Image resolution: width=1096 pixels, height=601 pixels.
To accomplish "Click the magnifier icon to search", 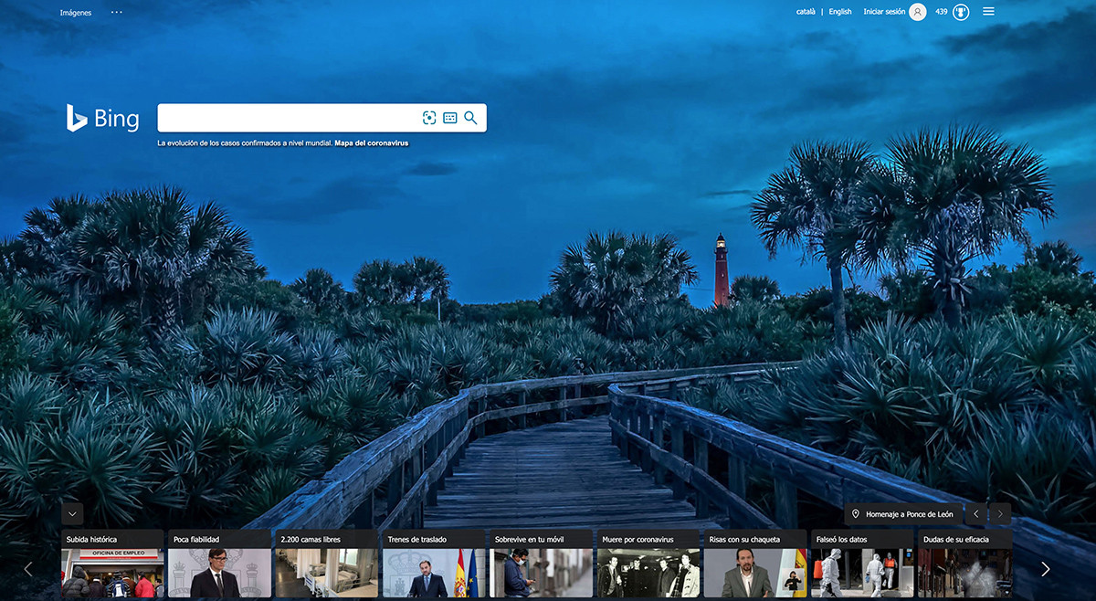I will pos(470,117).
